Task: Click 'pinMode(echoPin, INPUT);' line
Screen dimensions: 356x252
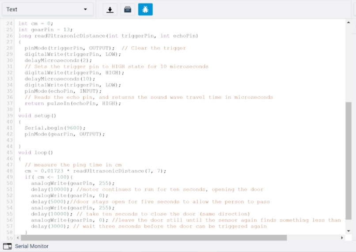Action: pos(63,91)
